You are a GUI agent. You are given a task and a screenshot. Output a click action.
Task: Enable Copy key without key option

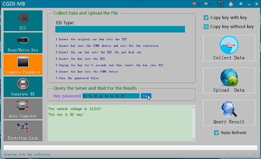click(206, 26)
